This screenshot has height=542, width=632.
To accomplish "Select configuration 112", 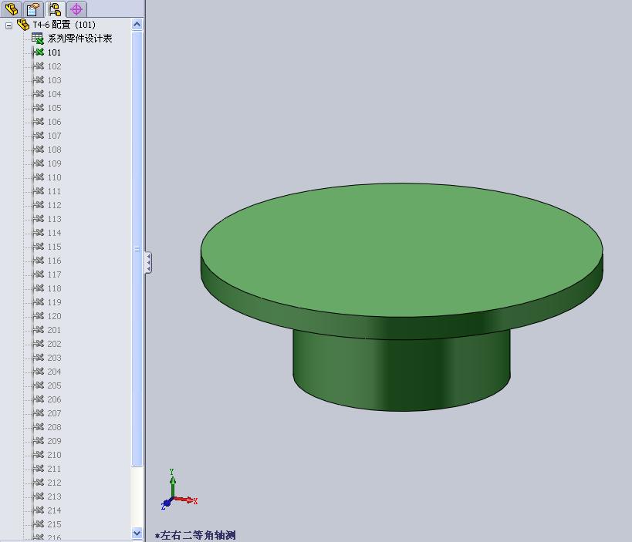I will (55, 205).
